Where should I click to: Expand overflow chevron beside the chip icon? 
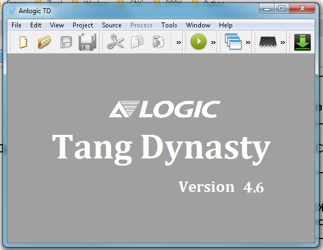point(283,42)
